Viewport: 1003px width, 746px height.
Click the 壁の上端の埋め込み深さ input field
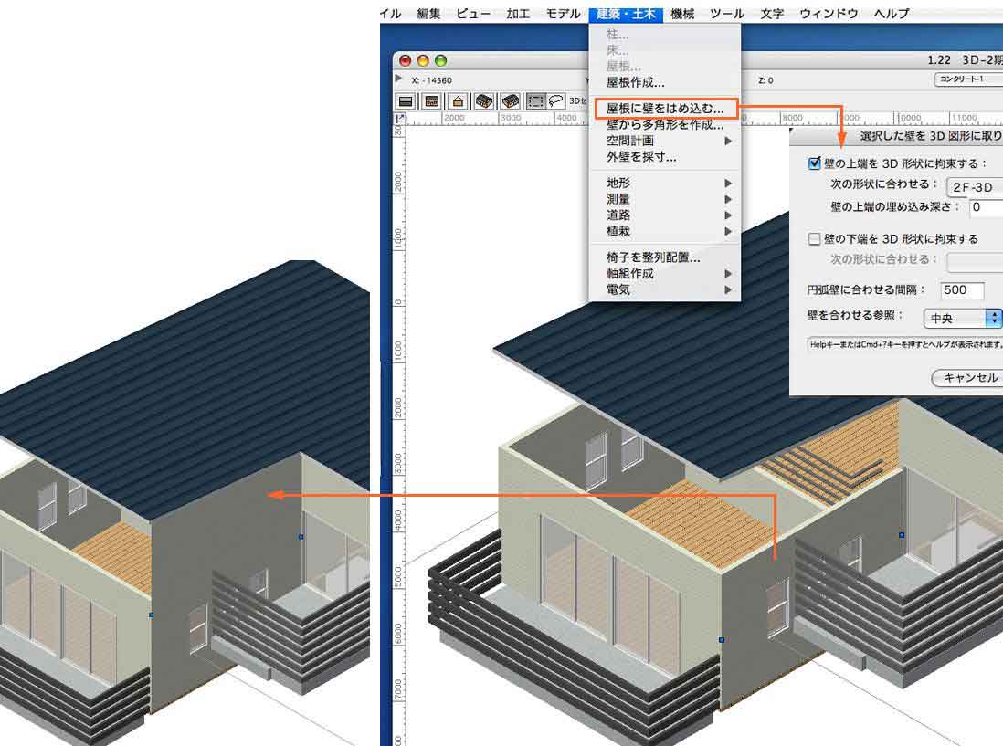986,207
